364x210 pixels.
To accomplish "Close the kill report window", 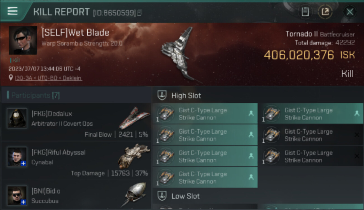I will tap(350, 12).
